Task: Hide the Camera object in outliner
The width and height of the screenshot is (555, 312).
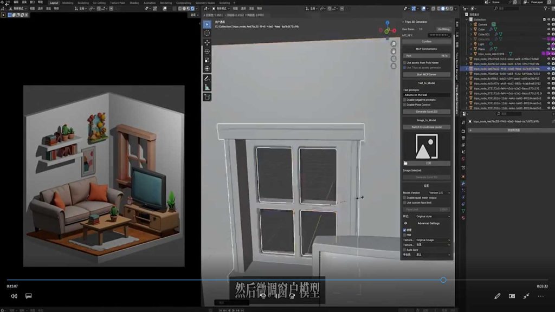Action: (548, 24)
